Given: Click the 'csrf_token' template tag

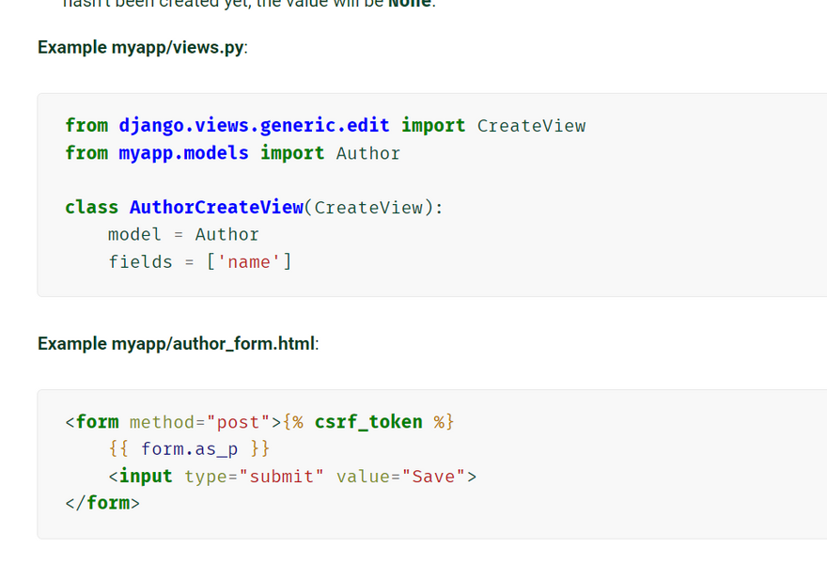Looking at the screenshot, I should (x=368, y=422).
